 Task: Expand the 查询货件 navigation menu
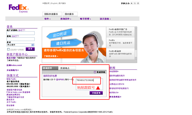pos(65,19)
